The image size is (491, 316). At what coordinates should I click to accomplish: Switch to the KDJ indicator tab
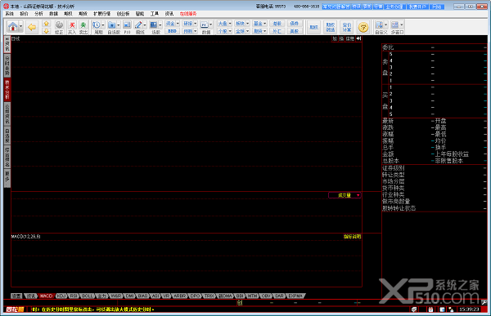[61, 296]
